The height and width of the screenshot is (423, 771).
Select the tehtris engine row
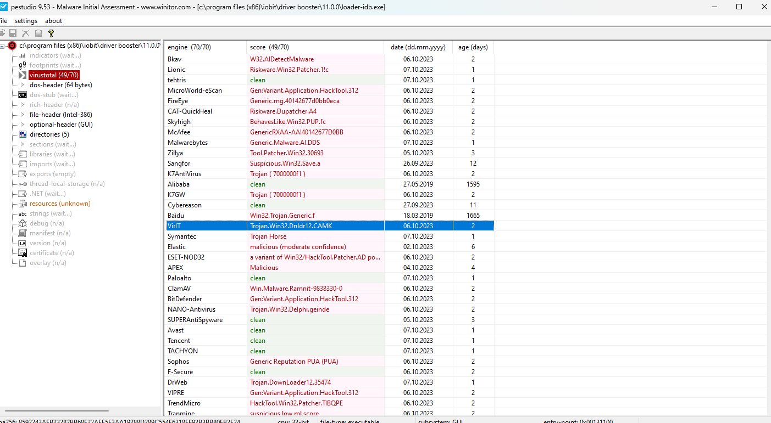[329, 80]
